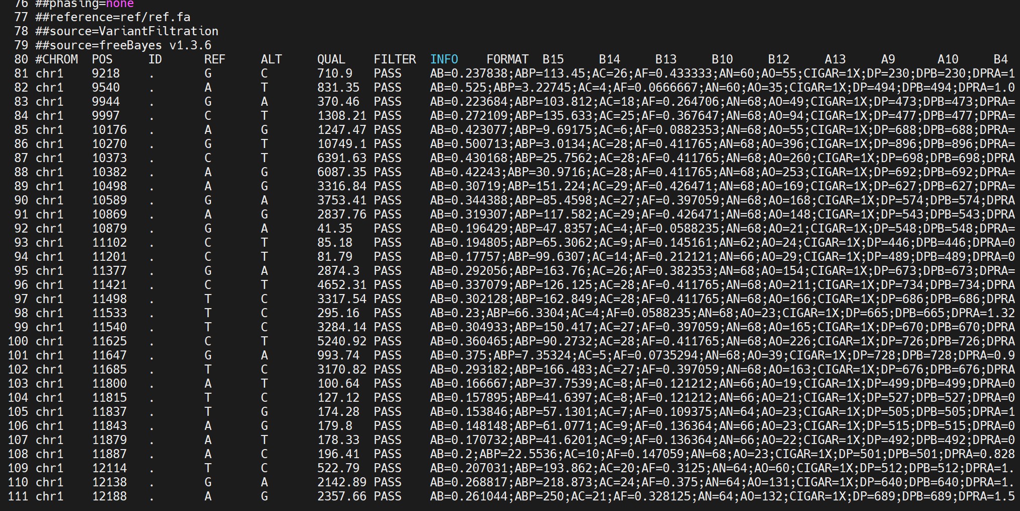Image resolution: width=1020 pixels, height=511 pixels.
Task: Select position 11879
Action: click(x=109, y=440)
